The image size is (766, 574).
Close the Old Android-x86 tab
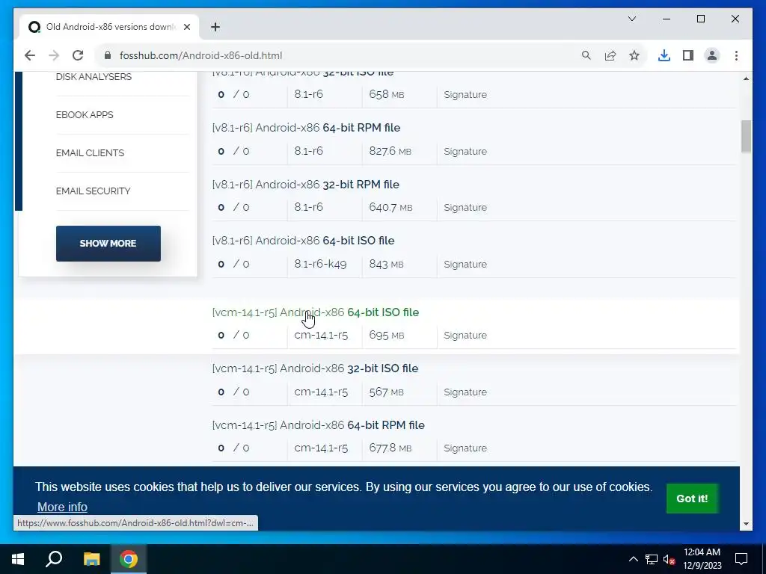186,27
